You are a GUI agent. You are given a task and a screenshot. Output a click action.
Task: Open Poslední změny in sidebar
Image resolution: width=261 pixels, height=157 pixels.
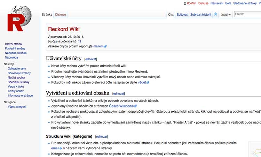(x=15, y=48)
